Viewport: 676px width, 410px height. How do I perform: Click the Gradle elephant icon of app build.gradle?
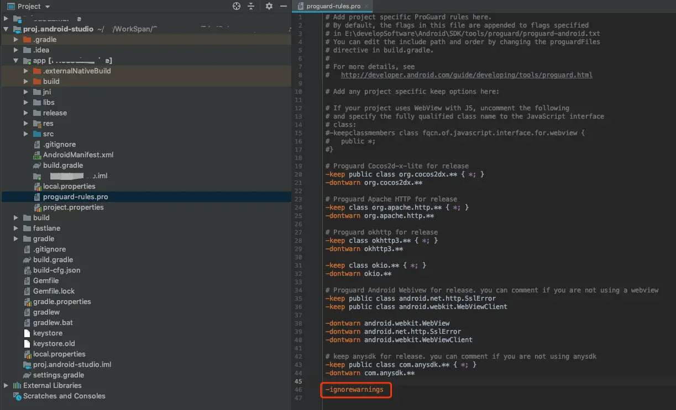(37, 166)
